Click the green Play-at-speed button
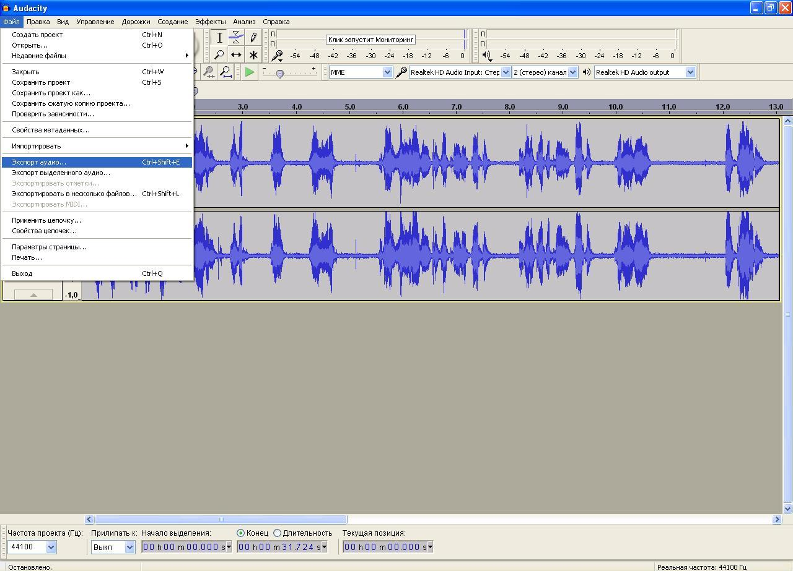Image resolution: width=793 pixels, height=571 pixels. click(249, 72)
